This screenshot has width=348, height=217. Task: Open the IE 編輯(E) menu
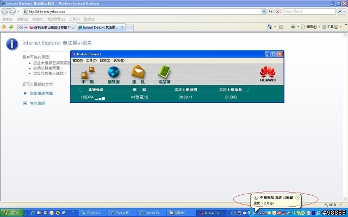coord(22,20)
